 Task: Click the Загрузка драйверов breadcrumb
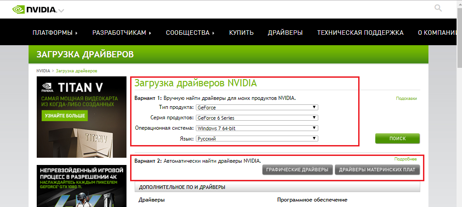tap(77, 71)
